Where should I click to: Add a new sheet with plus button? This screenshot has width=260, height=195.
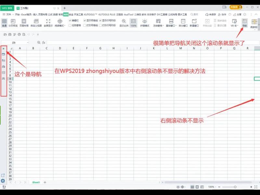point(45,182)
